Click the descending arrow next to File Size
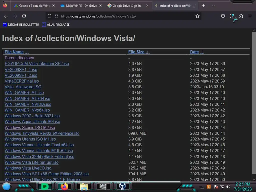The height and width of the screenshot is (192, 256). click(x=147, y=52)
